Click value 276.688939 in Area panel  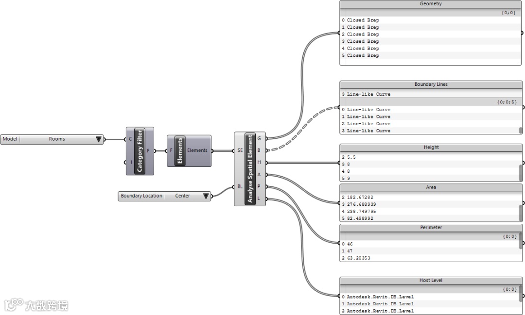[x=361, y=204]
